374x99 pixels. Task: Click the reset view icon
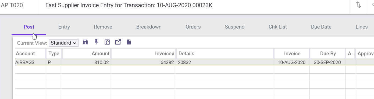tap(107, 42)
